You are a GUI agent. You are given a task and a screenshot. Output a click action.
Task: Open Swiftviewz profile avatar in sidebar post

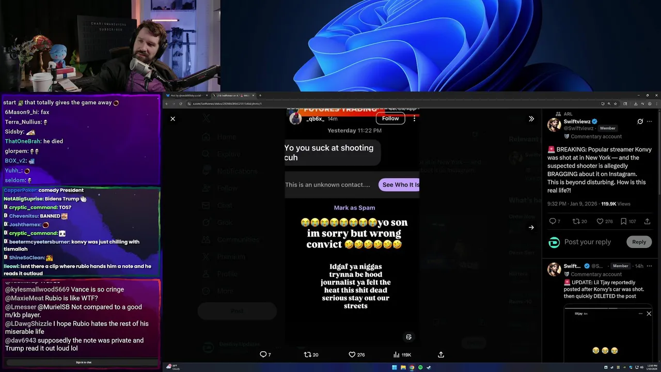(554, 125)
